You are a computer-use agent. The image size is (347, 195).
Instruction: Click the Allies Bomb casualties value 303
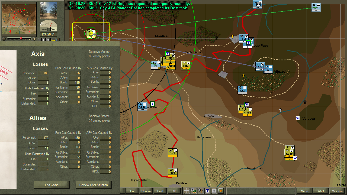75,147
